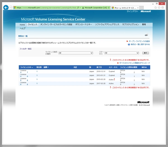Click the browser Home icon

coord(156,8)
